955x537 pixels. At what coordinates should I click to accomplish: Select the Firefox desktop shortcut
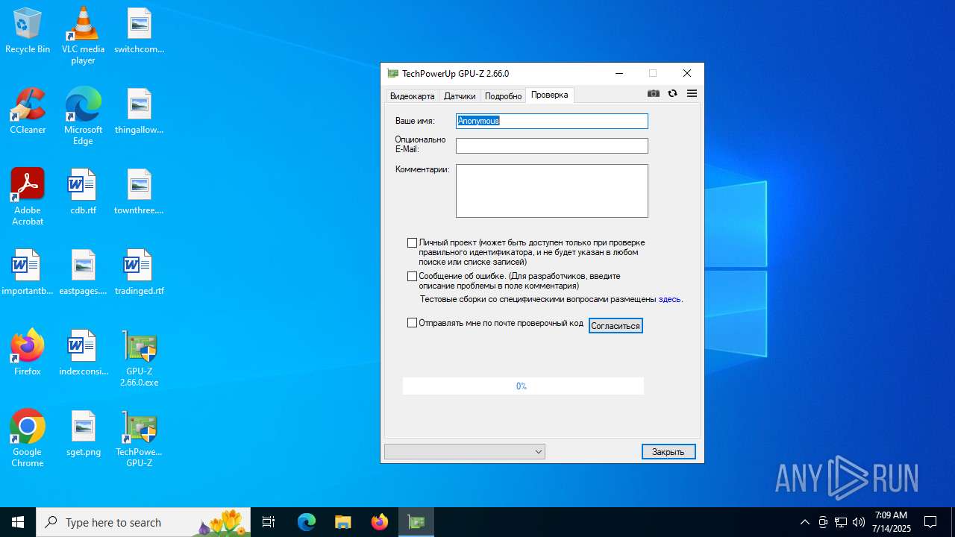(x=28, y=352)
